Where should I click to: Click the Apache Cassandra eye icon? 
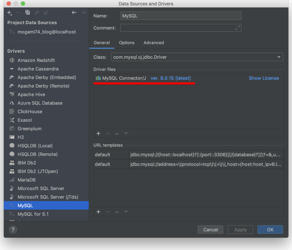click(12, 69)
